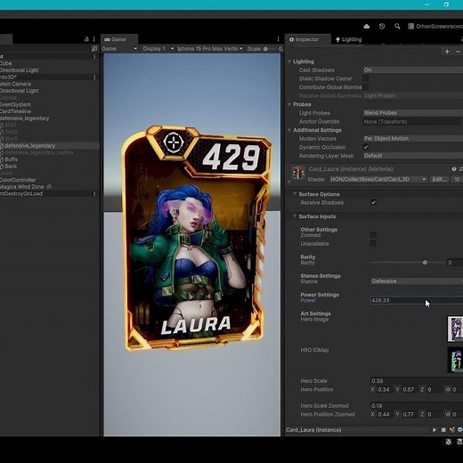
Task: Switch to the Game tab
Action: coord(119,39)
